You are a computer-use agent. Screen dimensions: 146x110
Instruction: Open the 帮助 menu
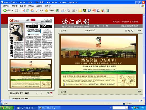[48, 6]
